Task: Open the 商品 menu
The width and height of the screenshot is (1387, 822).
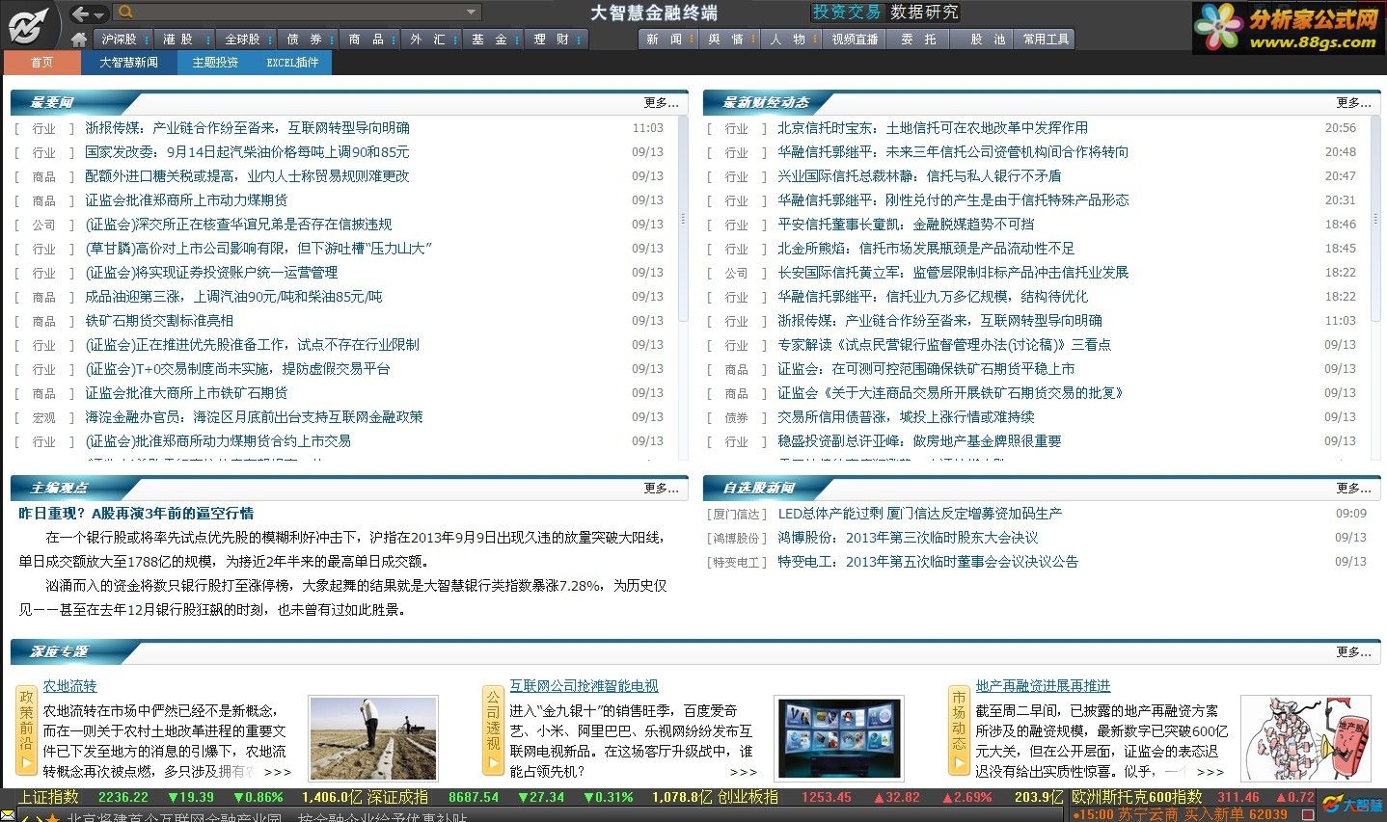Action: [369, 40]
